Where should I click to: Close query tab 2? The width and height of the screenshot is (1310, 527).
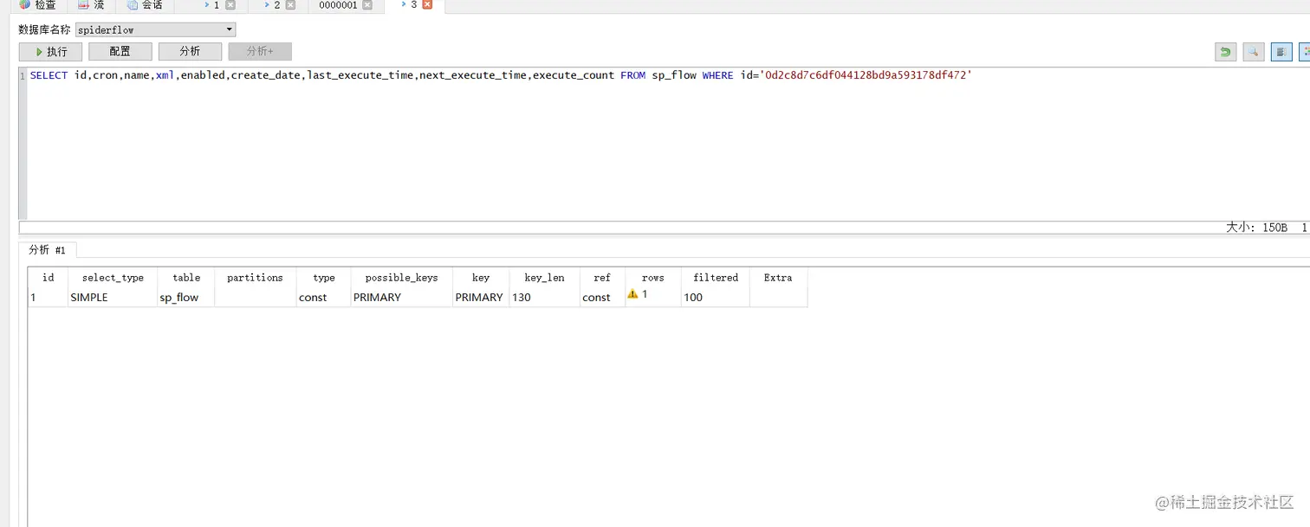click(x=290, y=5)
